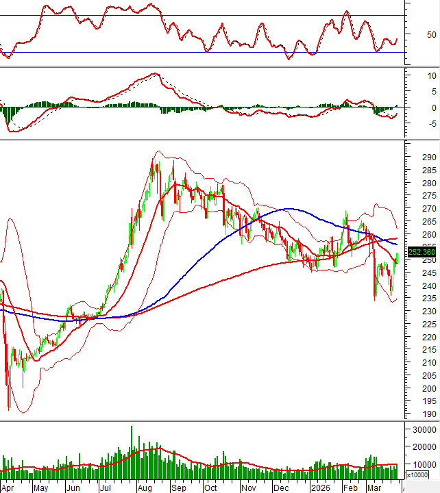The width and height of the screenshot is (440, 493).
Task: Click the Nov label on time axis
Action: pyautogui.click(x=248, y=488)
